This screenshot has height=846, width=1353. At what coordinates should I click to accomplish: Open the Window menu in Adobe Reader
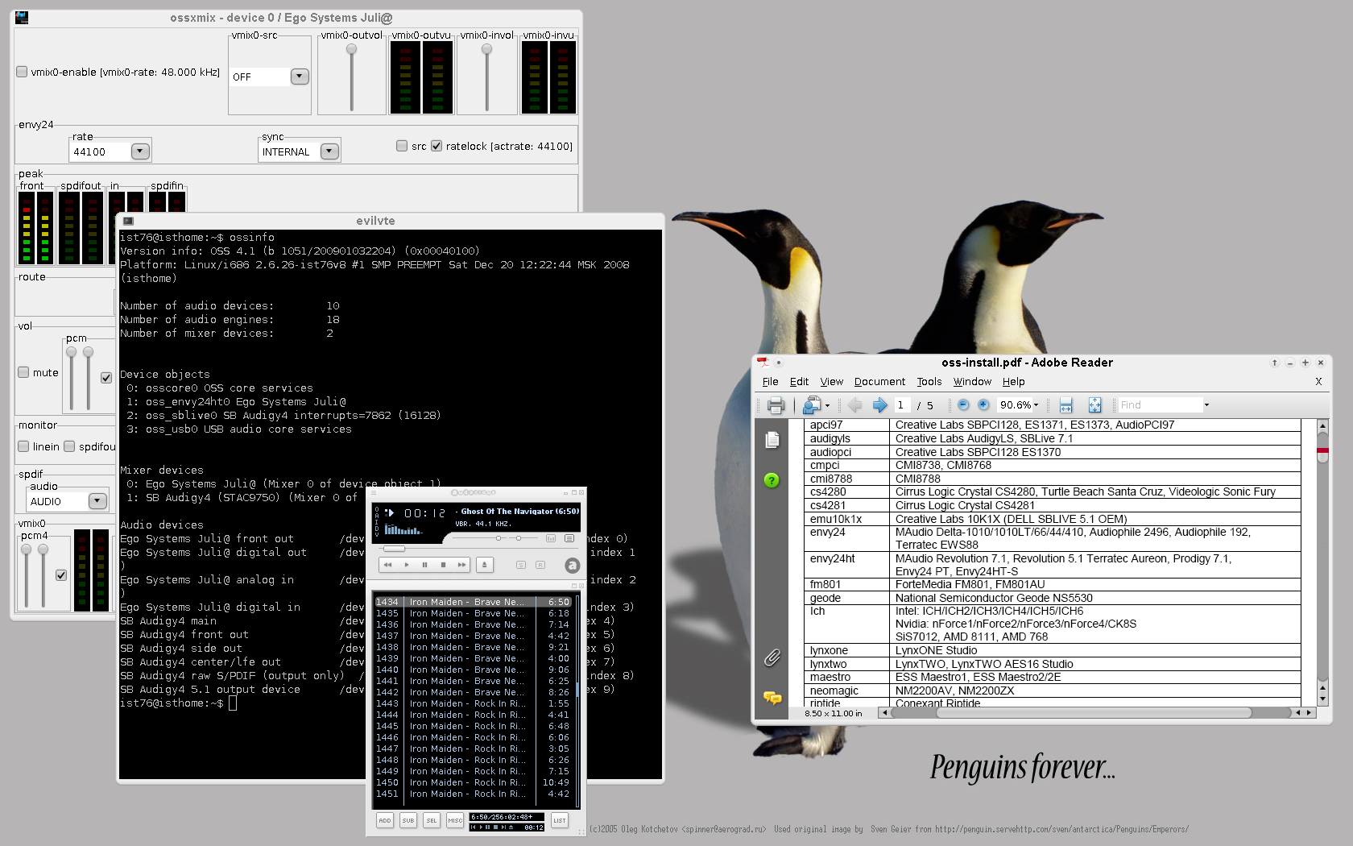[x=972, y=382]
